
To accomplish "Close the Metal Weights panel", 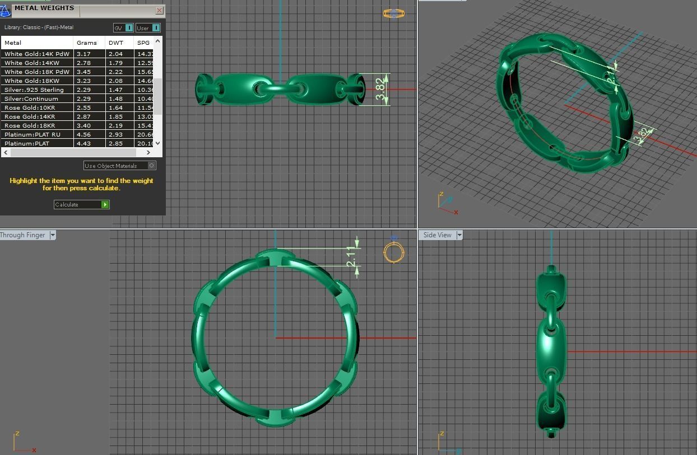I will [159, 10].
